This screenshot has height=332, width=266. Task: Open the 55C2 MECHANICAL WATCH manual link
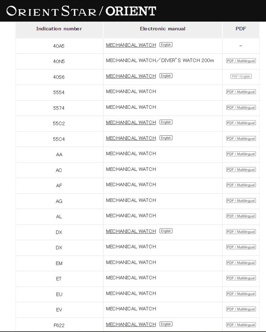pos(131,122)
